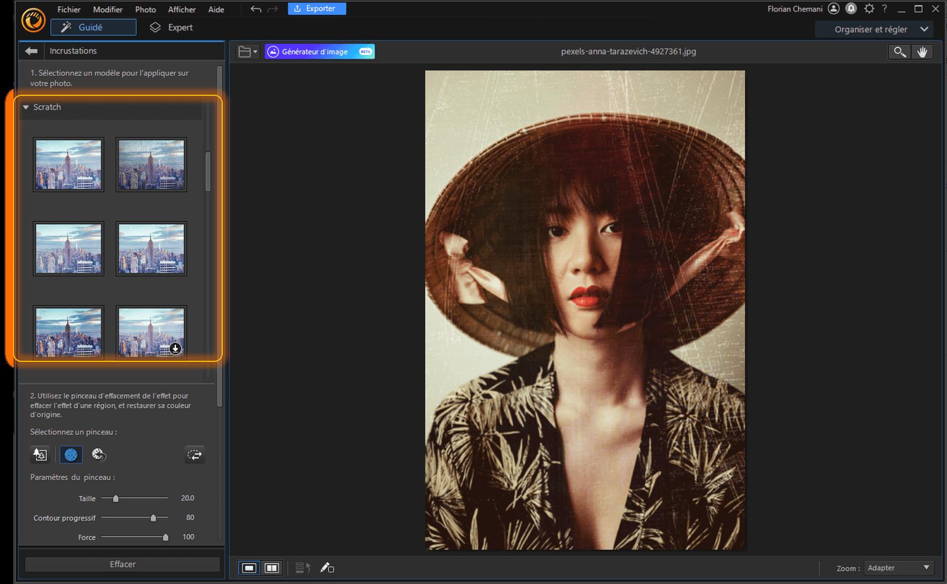
Task: Click the Exporter button
Action: 316,8
